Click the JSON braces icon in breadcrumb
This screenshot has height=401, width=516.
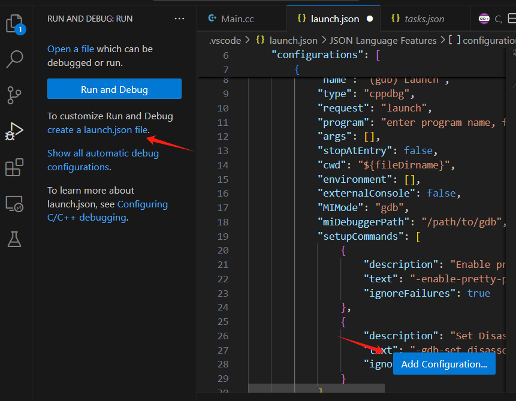[260, 40]
